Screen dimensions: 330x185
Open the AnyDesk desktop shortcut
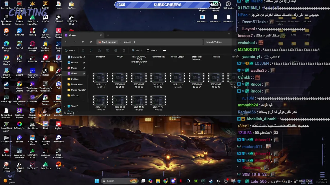click(x=59, y=125)
